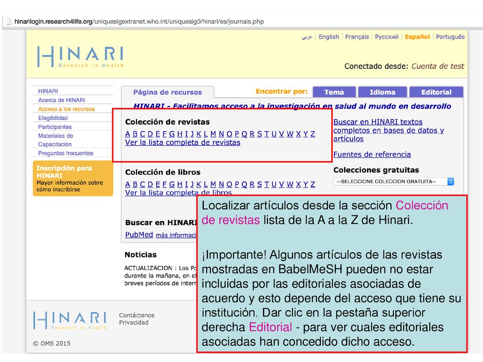
Task: Click letter A in Colección de libros
Action: click(x=128, y=184)
